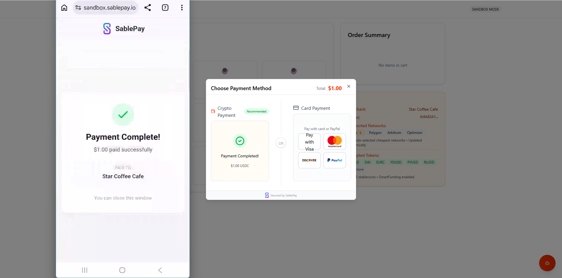Choose the Mastercard payment option
Screen dimensions: 562x278
(335, 142)
